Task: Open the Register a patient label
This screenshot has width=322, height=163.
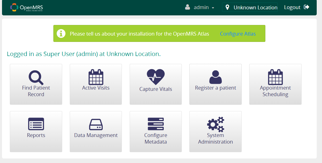Action: [x=216, y=88]
